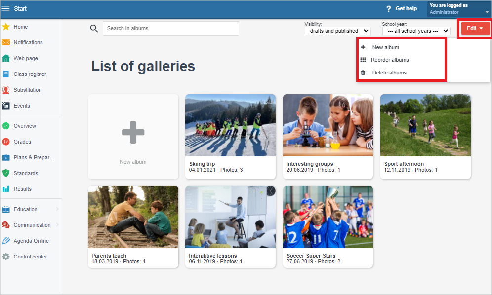Click the large plus icon on New album card
This screenshot has height=295, width=492.
133,132
